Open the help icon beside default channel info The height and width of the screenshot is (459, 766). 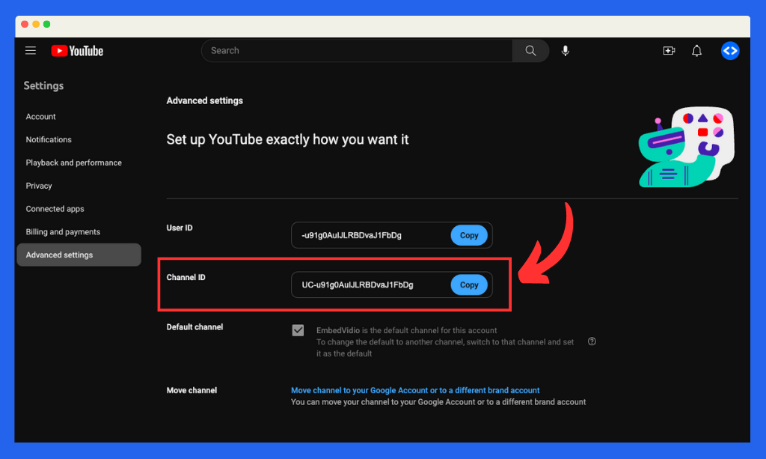pos(591,341)
